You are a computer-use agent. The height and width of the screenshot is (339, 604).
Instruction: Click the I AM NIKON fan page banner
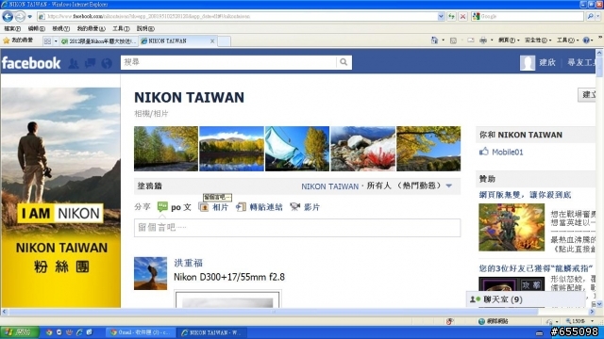(60, 198)
